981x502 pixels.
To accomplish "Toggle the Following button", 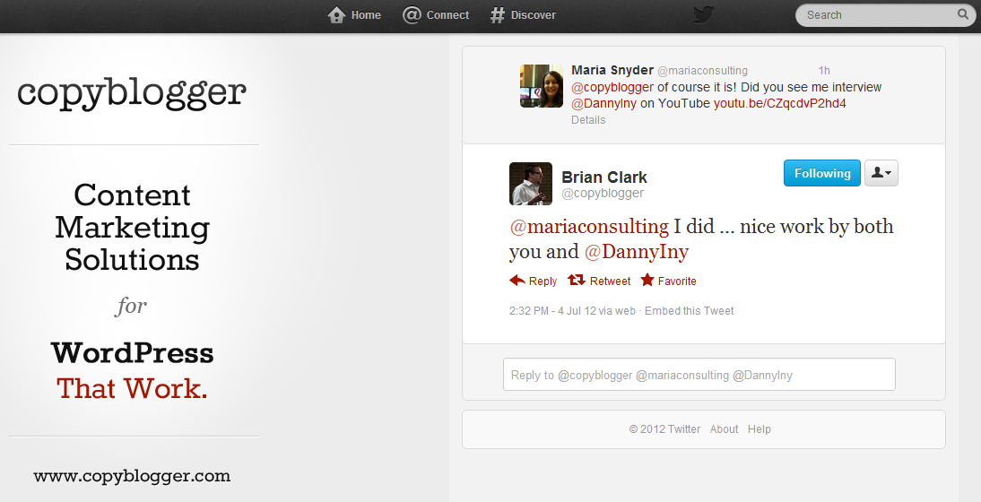I will (x=822, y=173).
